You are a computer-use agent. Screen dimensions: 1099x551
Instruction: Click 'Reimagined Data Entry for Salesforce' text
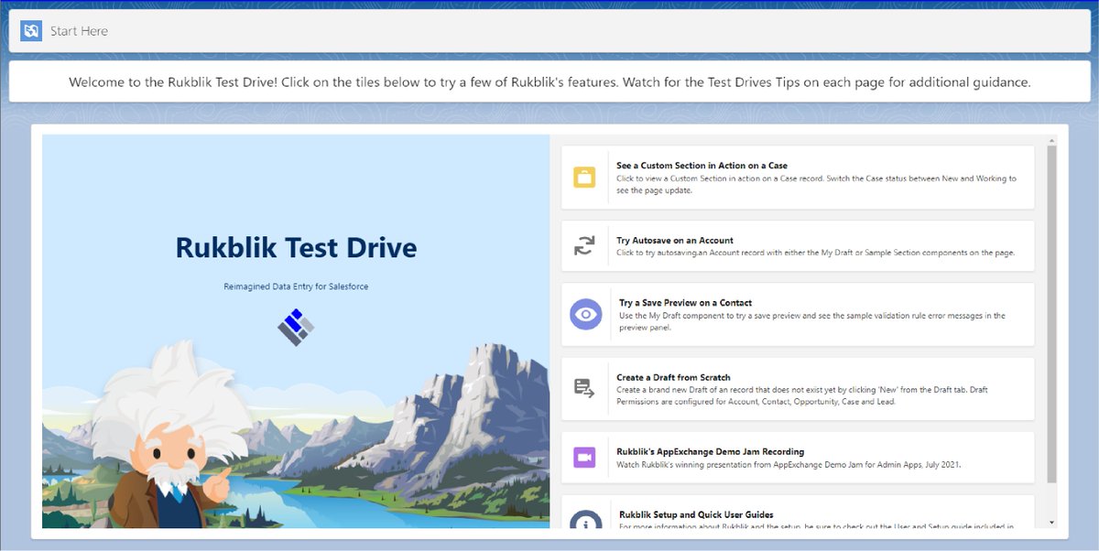(296, 286)
